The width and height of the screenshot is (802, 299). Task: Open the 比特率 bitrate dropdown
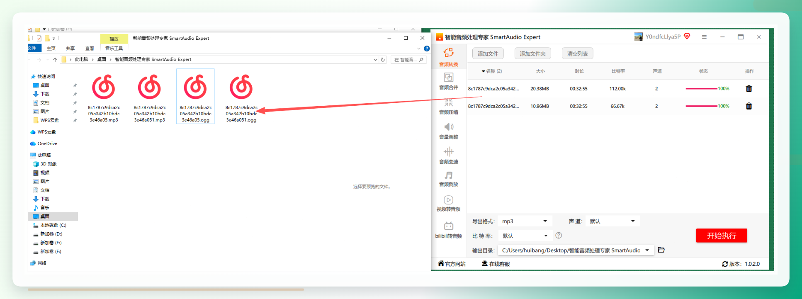pos(525,236)
